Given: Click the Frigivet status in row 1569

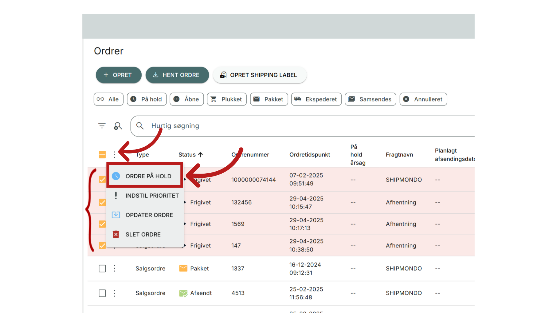Looking at the screenshot, I should [200, 224].
